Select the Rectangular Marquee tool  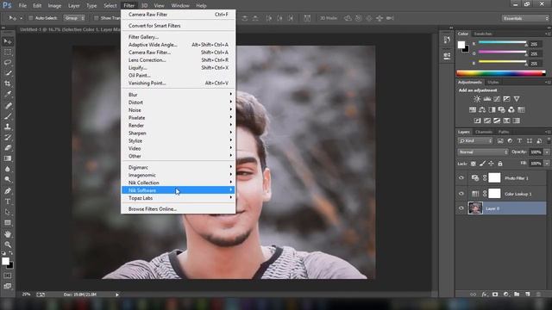click(x=8, y=52)
